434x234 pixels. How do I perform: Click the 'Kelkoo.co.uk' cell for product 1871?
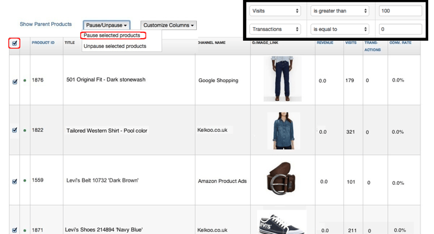coord(212,230)
